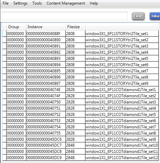Click instance cell 0000000000040892
Image resolution: width=160 pixels, height=163 pixels.
point(46,52)
